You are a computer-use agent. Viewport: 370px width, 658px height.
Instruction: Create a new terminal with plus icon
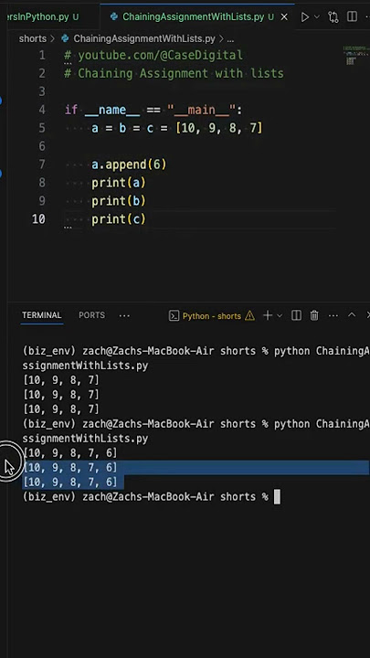267,315
